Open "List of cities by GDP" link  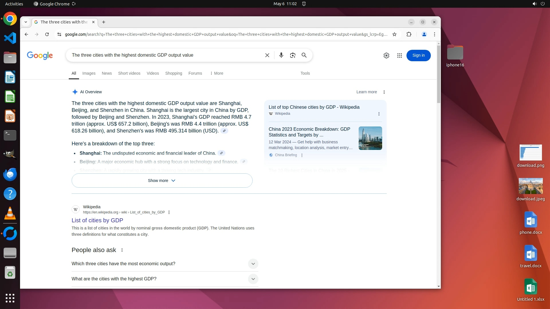pos(97,220)
